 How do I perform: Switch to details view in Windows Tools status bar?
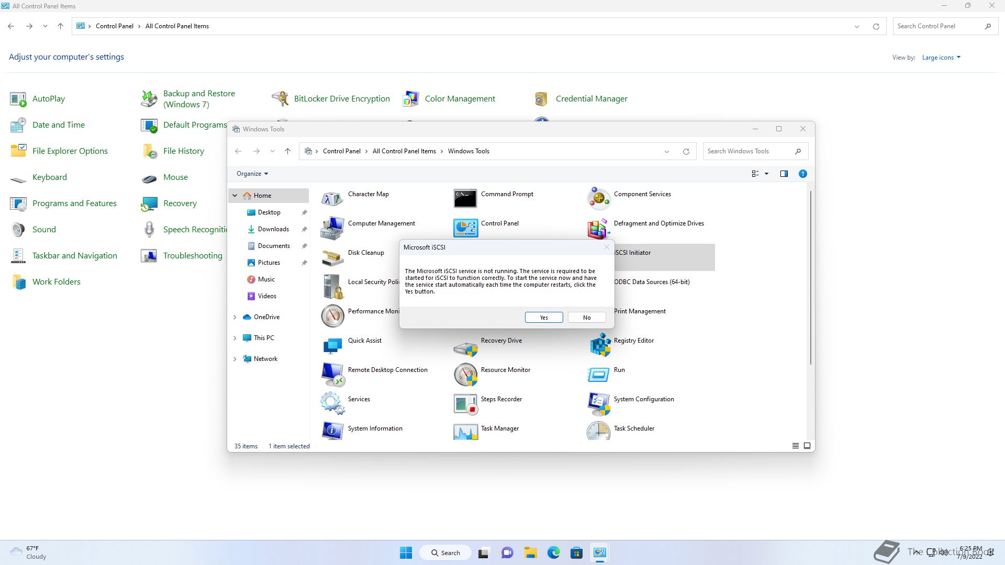point(795,446)
